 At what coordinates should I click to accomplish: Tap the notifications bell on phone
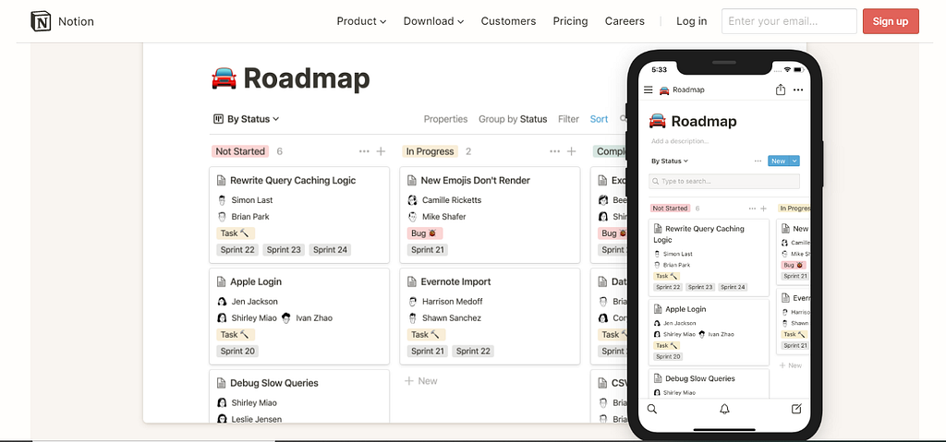pos(724,409)
